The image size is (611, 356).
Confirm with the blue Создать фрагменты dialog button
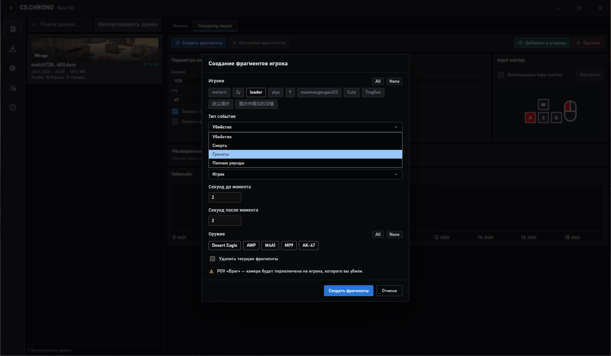pyautogui.click(x=349, y=291)
